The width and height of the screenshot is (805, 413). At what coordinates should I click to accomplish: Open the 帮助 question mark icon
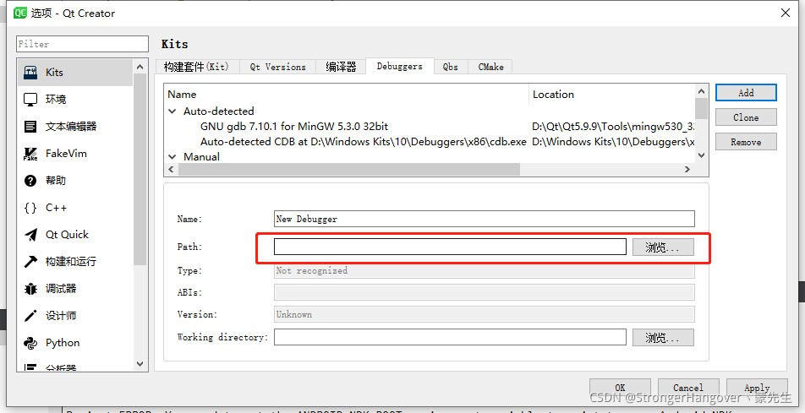(30, 181)
